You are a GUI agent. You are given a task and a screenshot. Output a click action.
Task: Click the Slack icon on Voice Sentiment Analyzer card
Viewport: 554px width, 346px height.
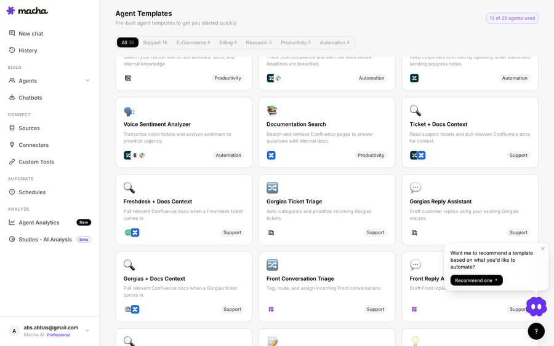142,155
